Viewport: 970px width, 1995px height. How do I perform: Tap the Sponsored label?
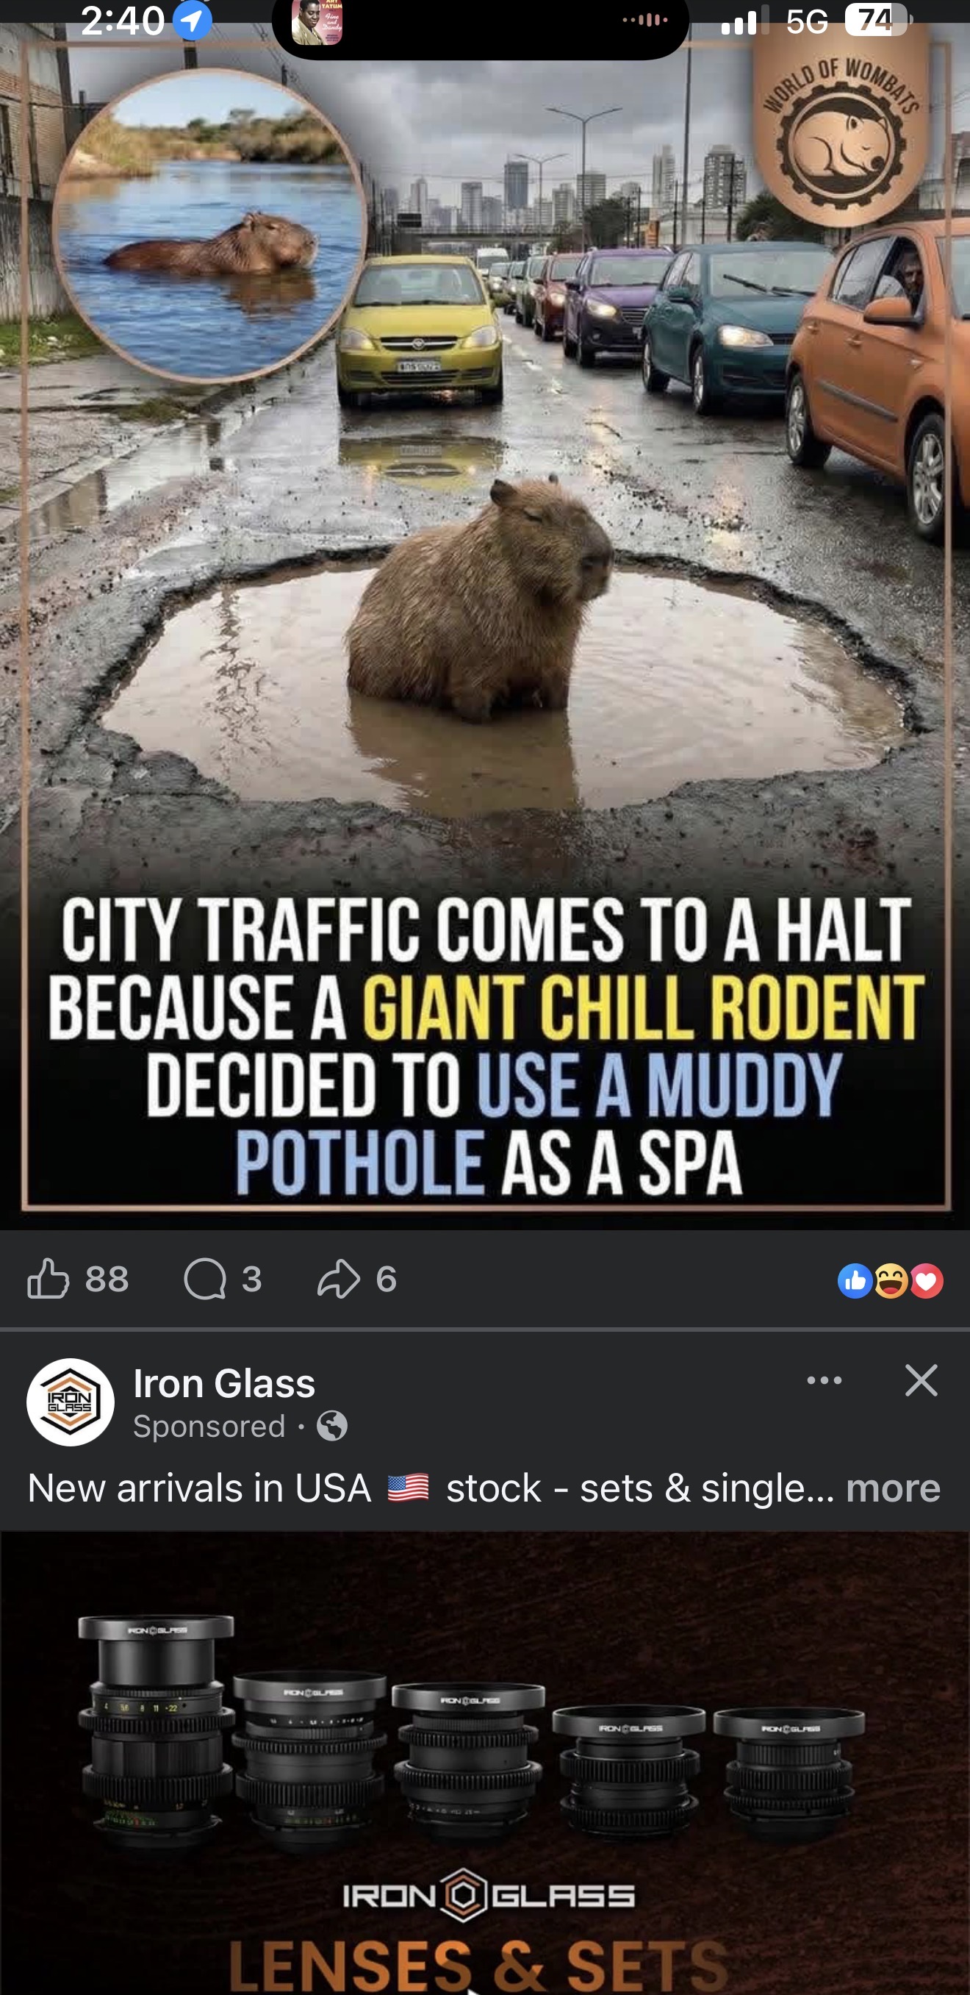pos(209,1426)
